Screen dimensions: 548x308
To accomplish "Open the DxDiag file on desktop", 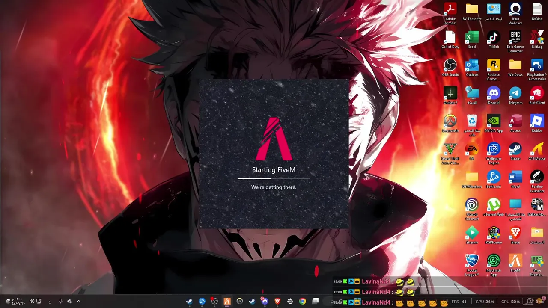I will click(x=537, y=12).
